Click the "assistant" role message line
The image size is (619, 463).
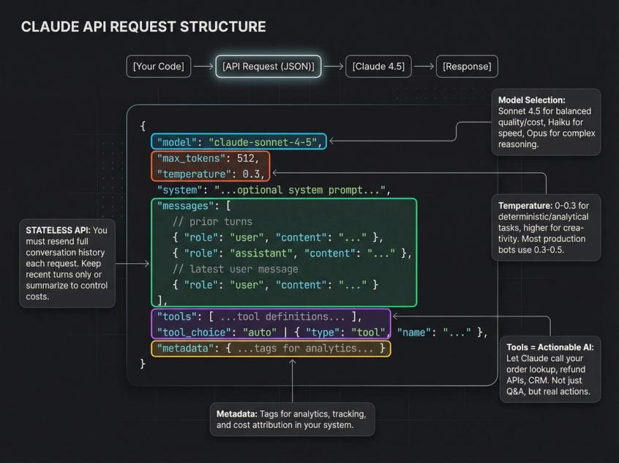coord(292,253)
